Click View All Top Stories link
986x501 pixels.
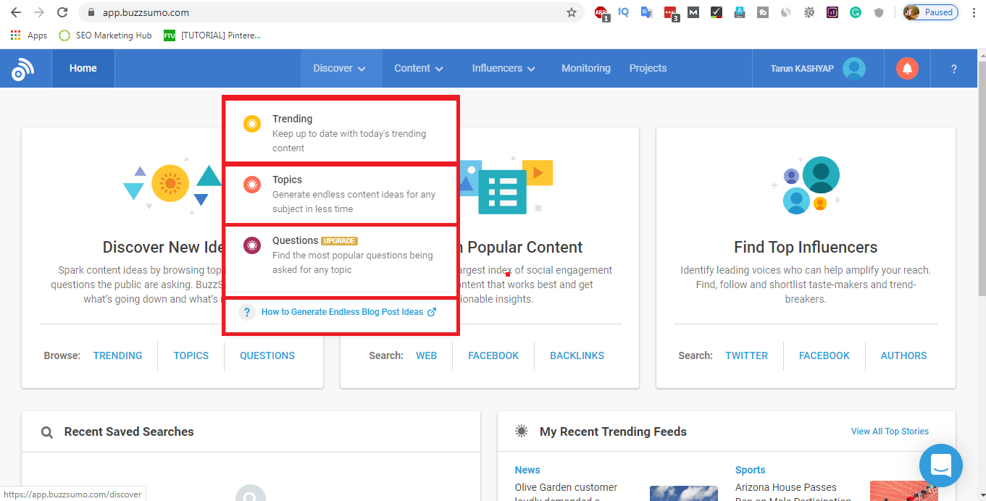[890, 431]
